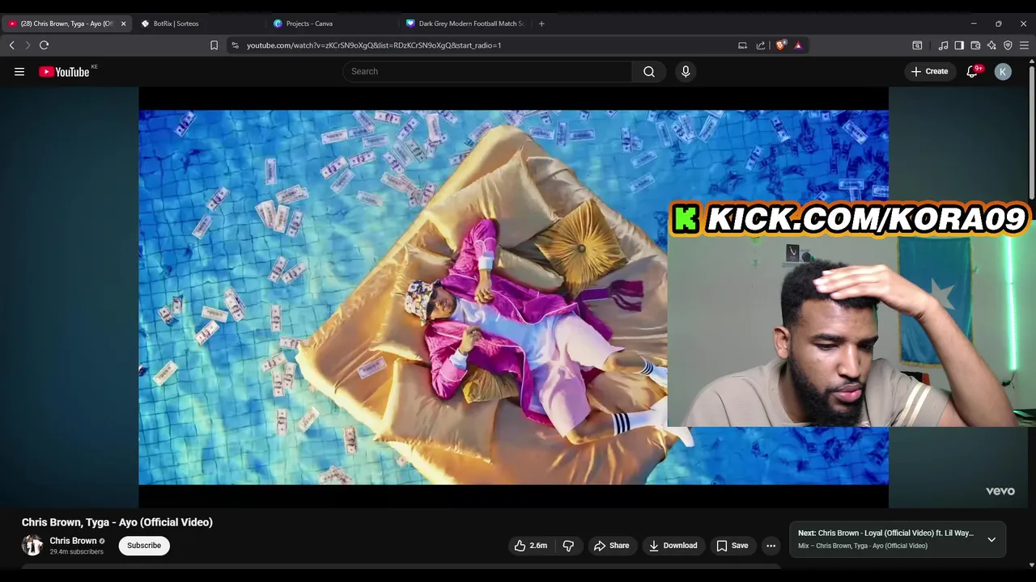Click the vevo logo on the video
1036x582 pixels.
point(1000,491)
